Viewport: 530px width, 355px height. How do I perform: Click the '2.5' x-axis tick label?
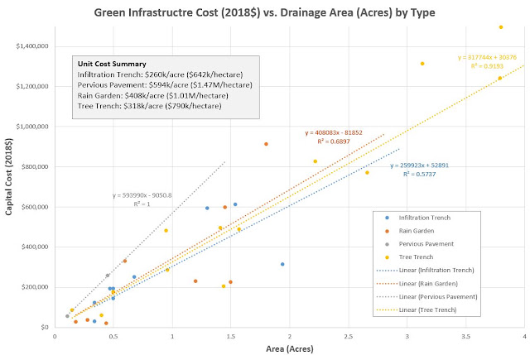click(348, 337)
